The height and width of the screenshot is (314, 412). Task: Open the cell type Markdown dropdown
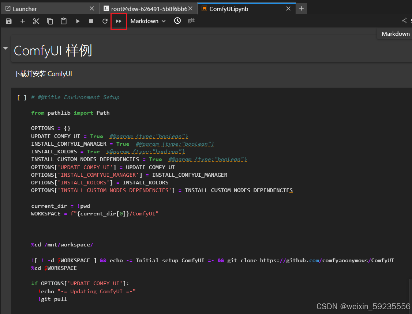pos(148,21)
